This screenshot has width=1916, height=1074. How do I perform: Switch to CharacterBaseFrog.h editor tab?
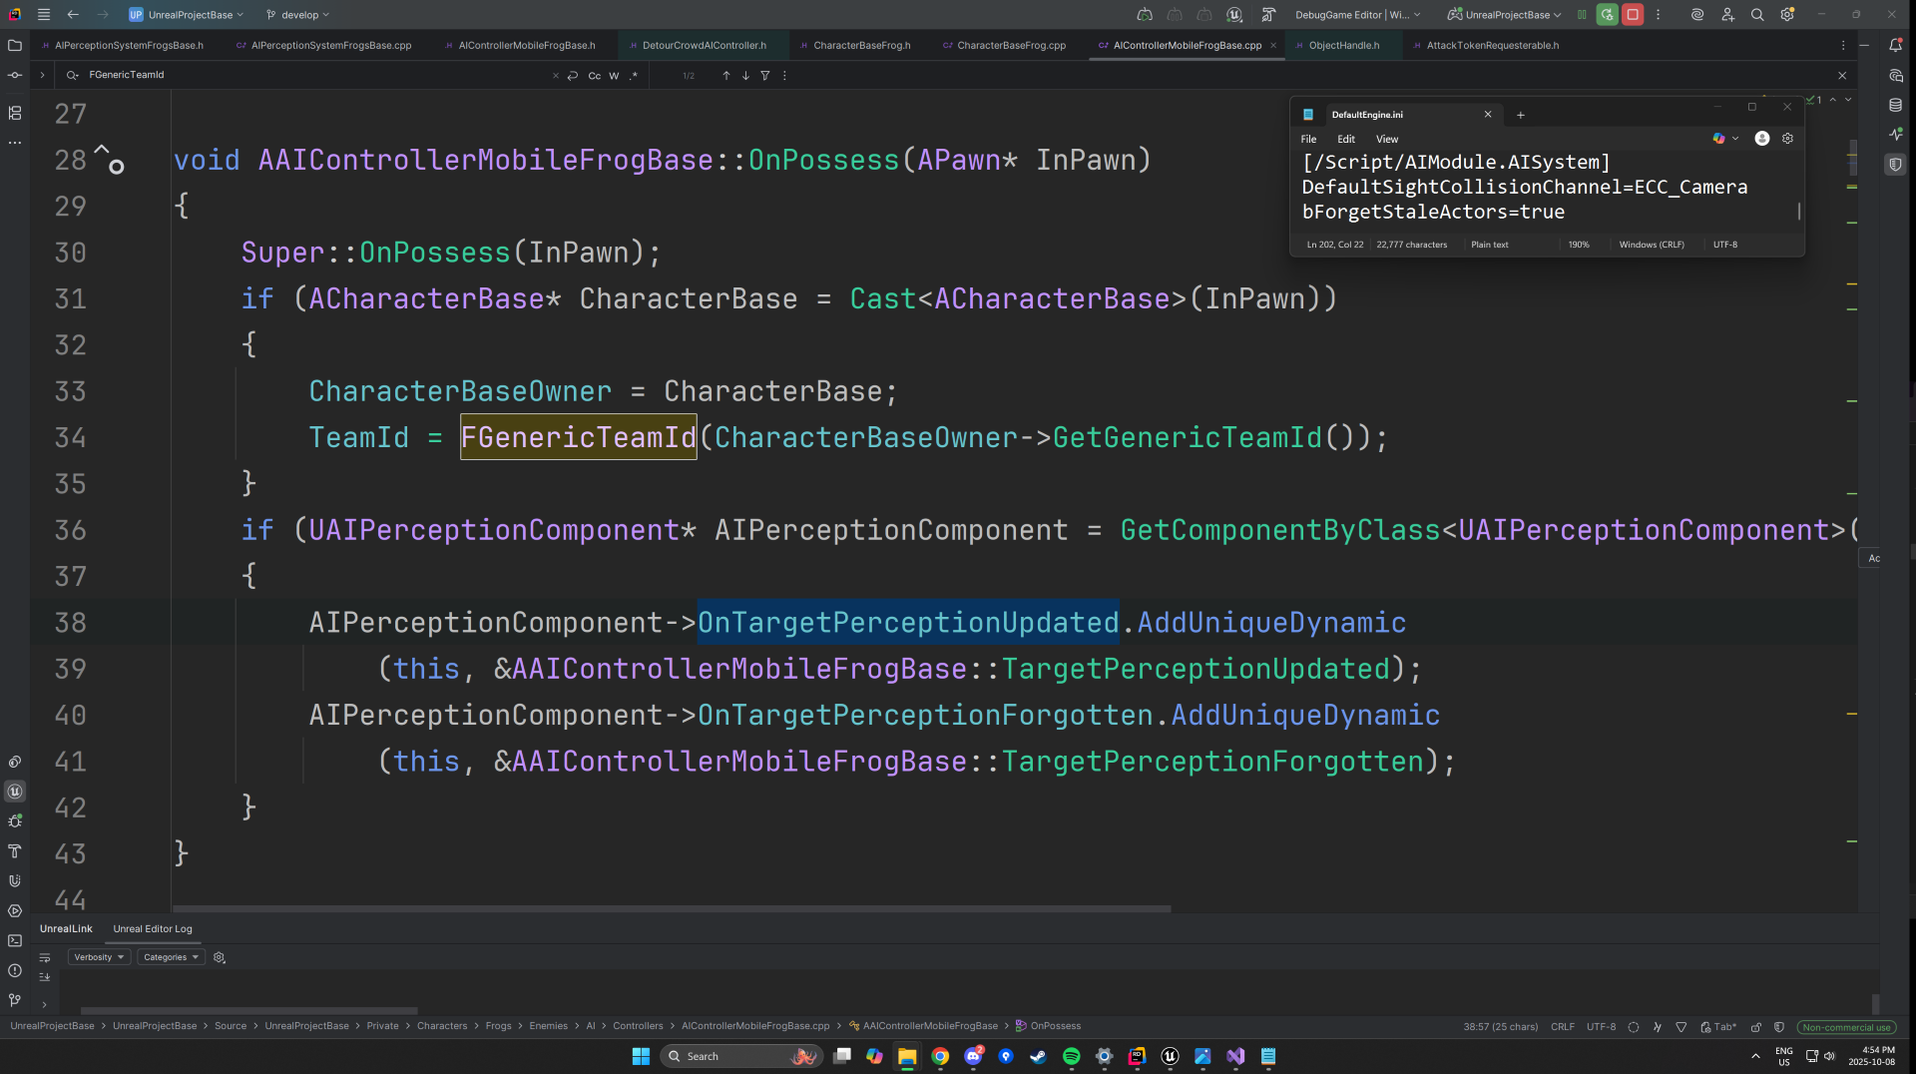[861, 45]
